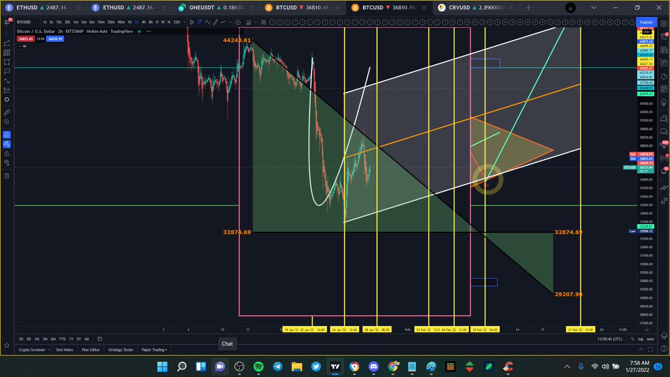The image size is (670, 377).
Task: Select the 15m timeframe
Action: [x=101, y=22]
